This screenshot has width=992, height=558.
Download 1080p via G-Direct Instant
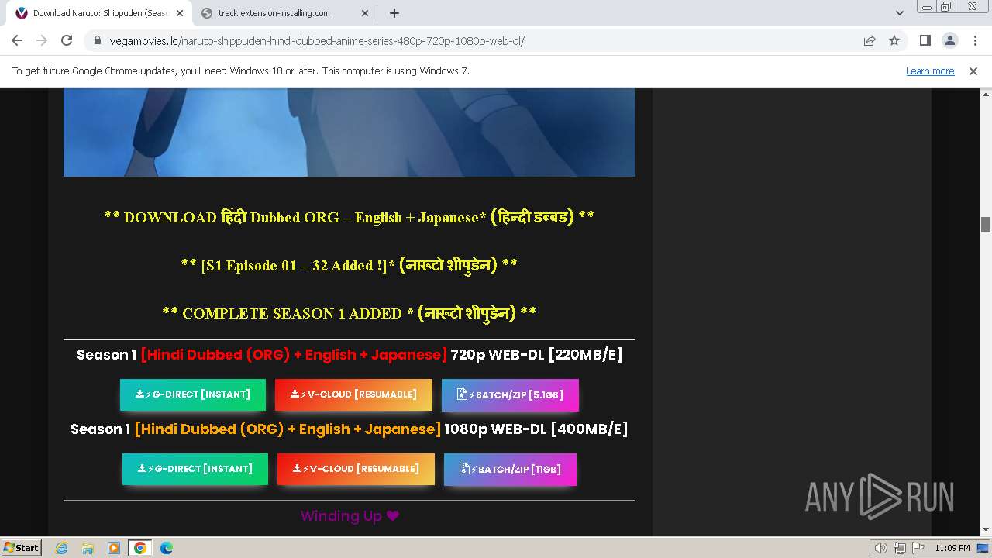pos(195,469)
